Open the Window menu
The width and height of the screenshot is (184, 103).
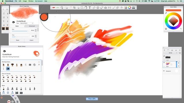pyautogui.click(x=31, y=1)
